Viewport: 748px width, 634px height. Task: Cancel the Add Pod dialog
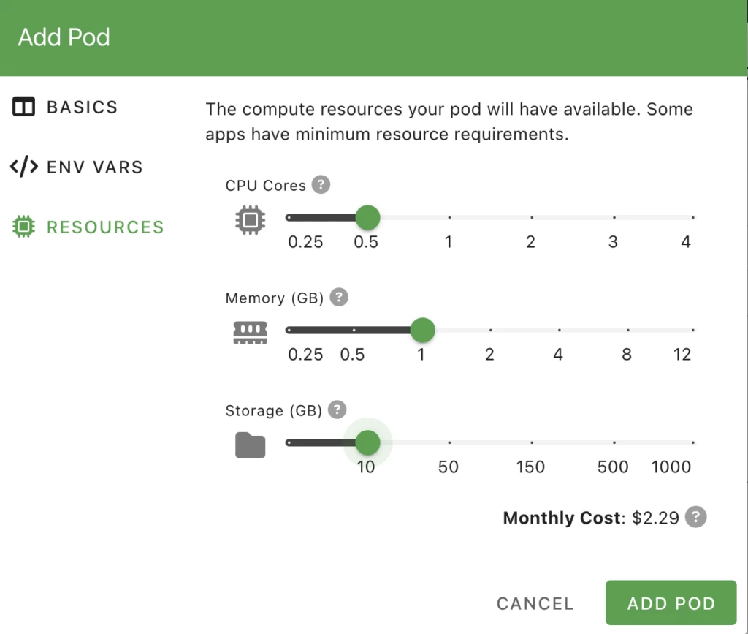click(535, 603)
